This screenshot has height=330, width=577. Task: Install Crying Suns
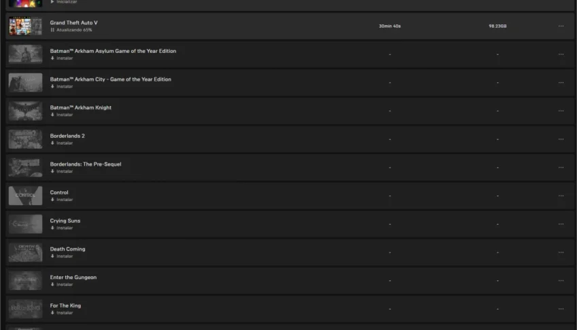[x=61, y=228]
